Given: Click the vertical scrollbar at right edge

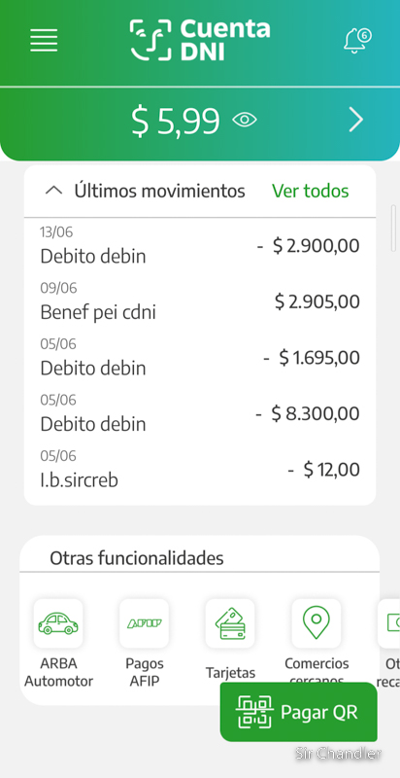Looking at the screenshot, I should (394, 218).
